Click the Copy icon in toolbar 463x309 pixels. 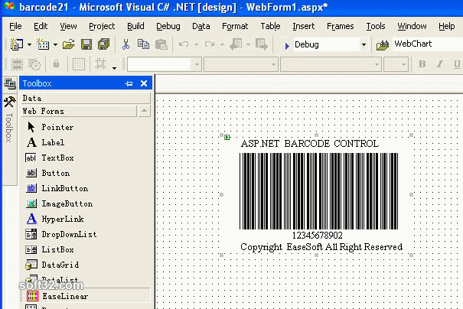(143, 45)
